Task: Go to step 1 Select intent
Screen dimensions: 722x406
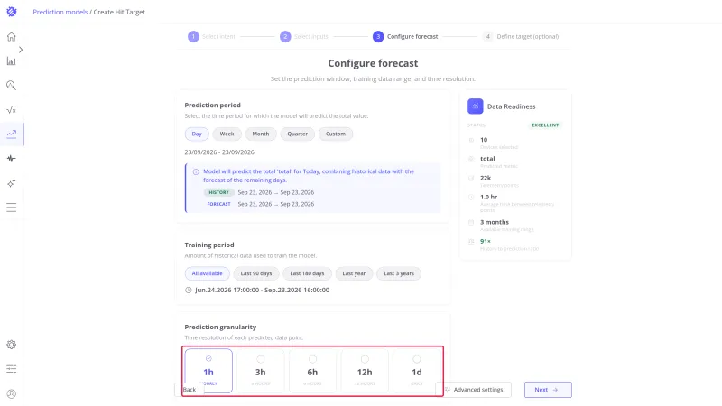Action: pos(211,36)
